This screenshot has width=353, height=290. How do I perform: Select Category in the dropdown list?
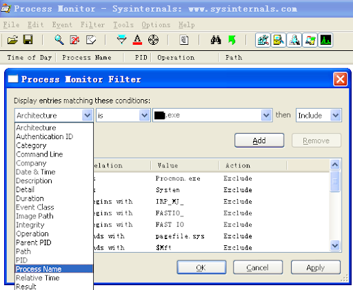coord(54,145)
